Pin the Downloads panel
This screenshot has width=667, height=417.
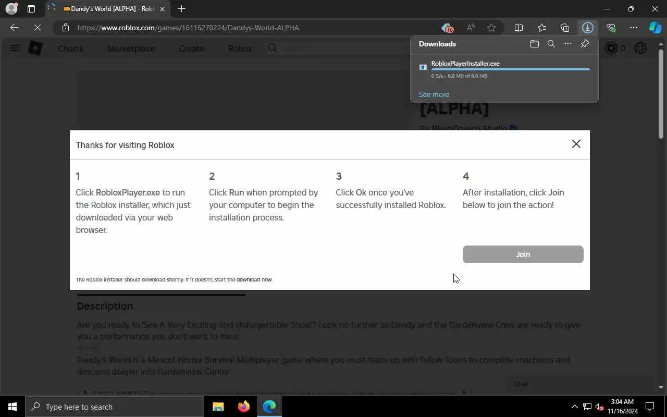pos(585,44)
